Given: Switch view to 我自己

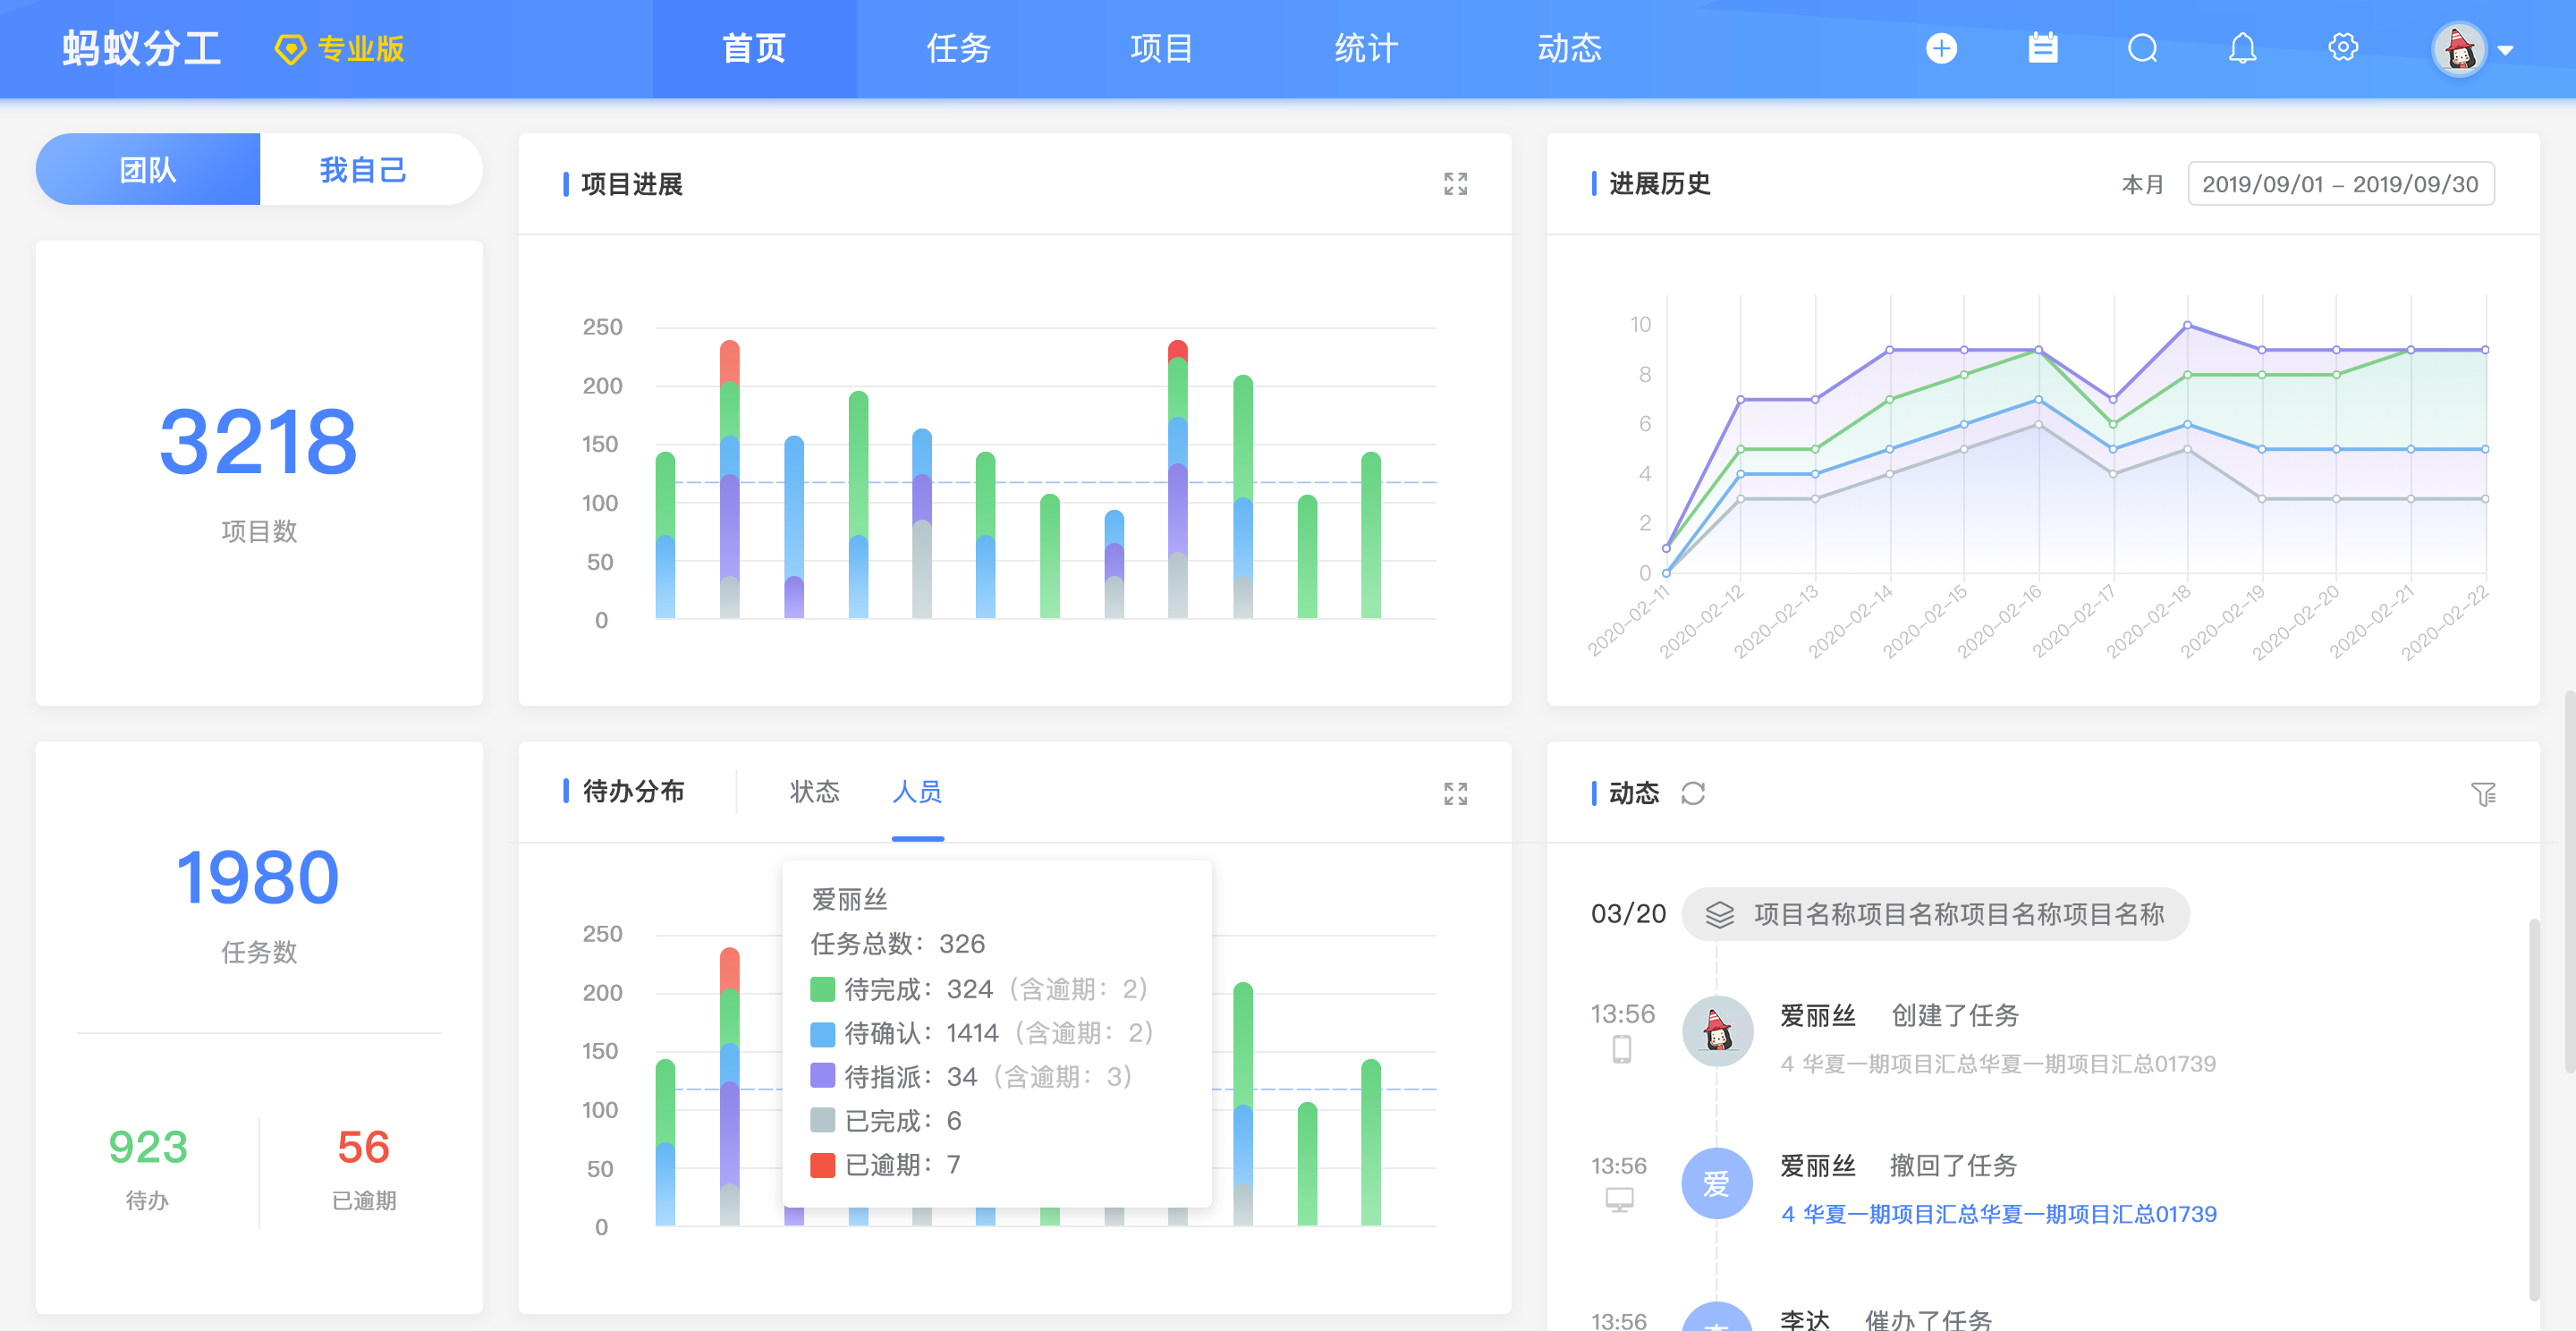Looking at the screenshot, I should click(363, 170).
